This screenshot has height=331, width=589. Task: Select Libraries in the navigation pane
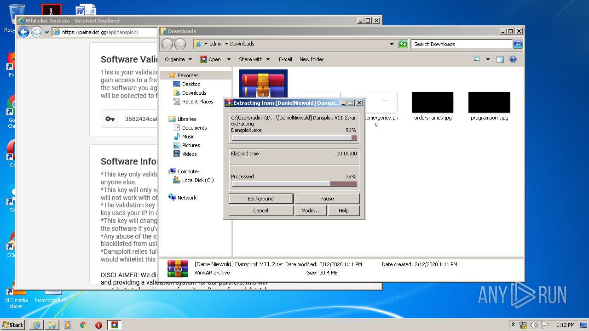(x=187, y=119)
